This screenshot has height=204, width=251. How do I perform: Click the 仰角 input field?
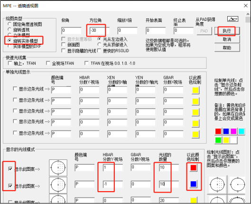click(x=71, y=30)
